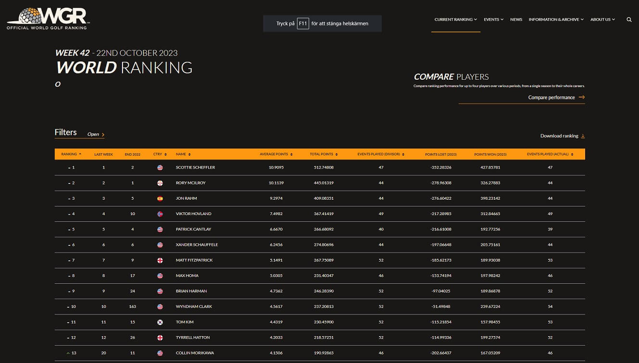Click the Download ranking arrow icon

(x=583, y=136)
